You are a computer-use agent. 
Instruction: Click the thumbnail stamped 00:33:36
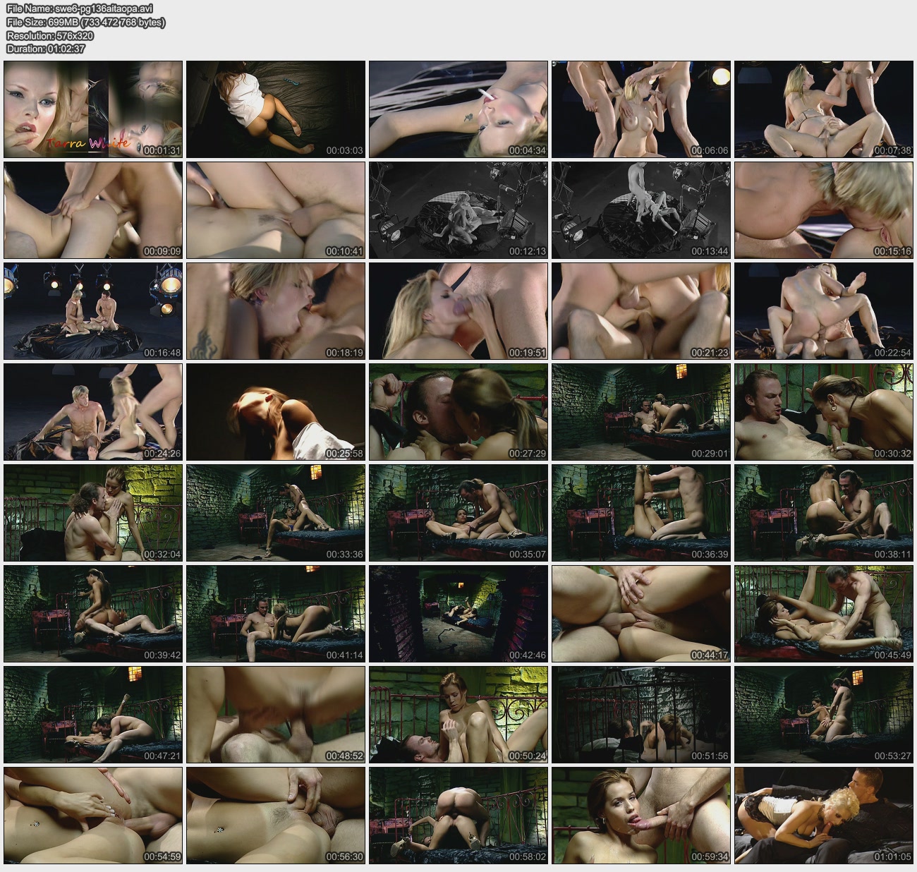[276, 513]
